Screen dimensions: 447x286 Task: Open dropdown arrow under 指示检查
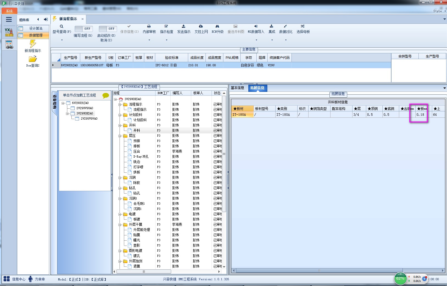point(166,40)
